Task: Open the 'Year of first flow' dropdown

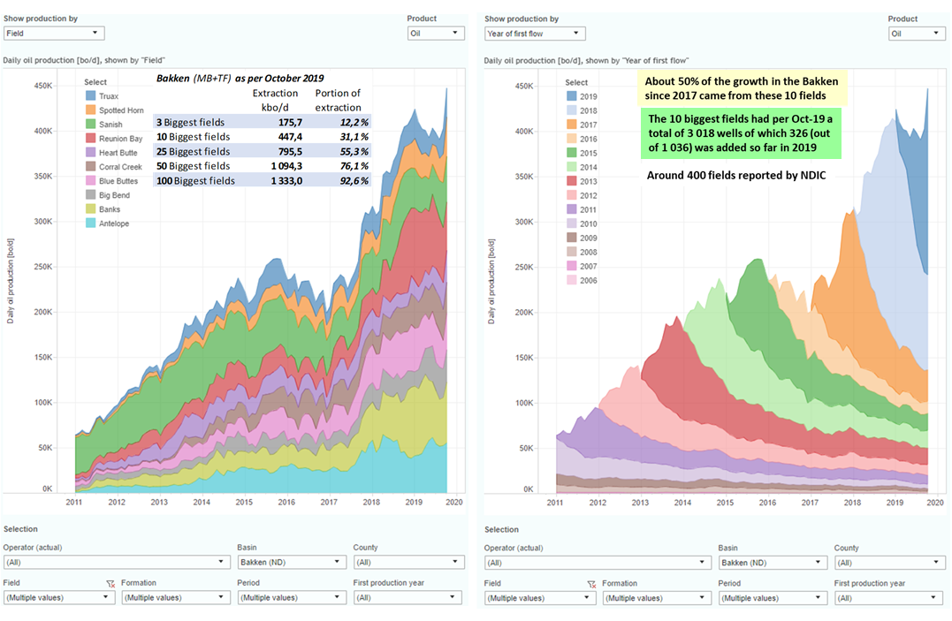Action: click(535, 34)
